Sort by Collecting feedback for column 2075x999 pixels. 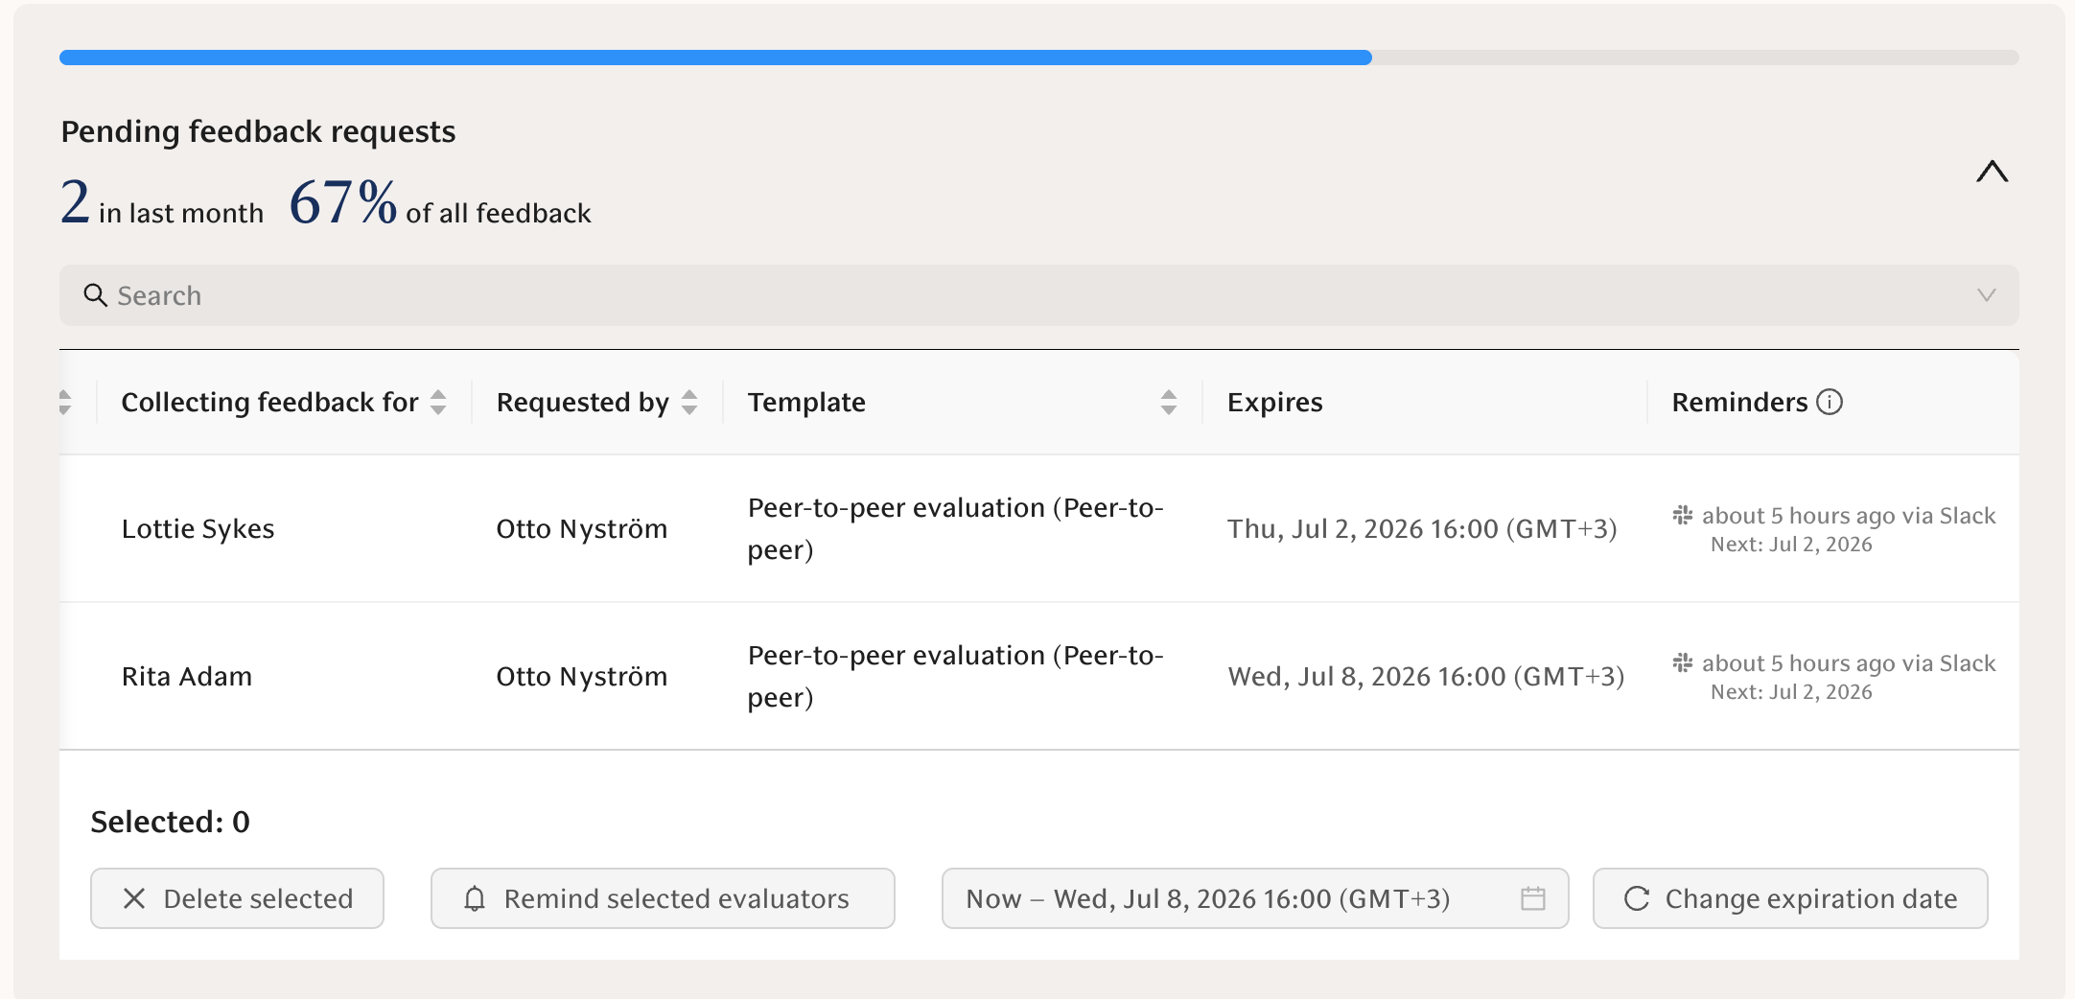[438, 402]
